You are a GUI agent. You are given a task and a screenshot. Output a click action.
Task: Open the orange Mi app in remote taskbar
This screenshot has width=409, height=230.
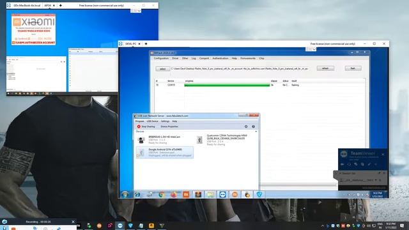[186, 194]
